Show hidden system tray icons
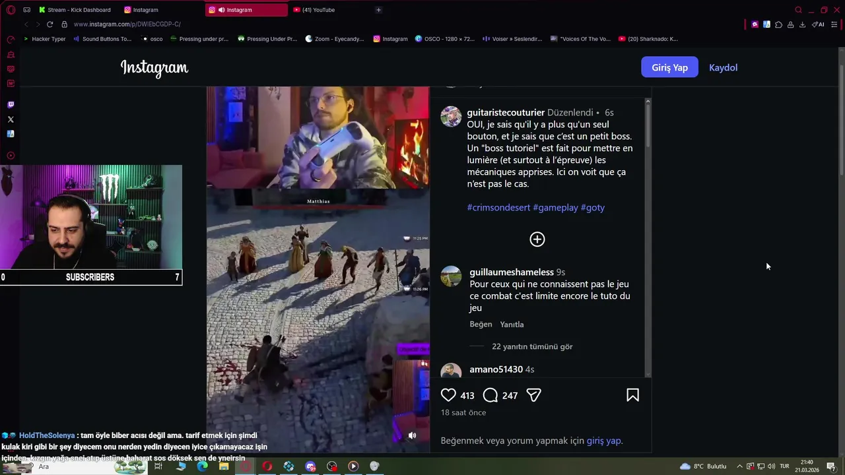The image size is (845, 475). (x=739, y=466)
